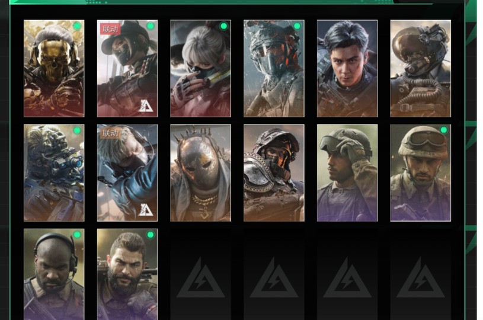Click the green dot on the lava helmet card
Image resolution: width=483 pixels, height=320 pixels.
point(298,26)
